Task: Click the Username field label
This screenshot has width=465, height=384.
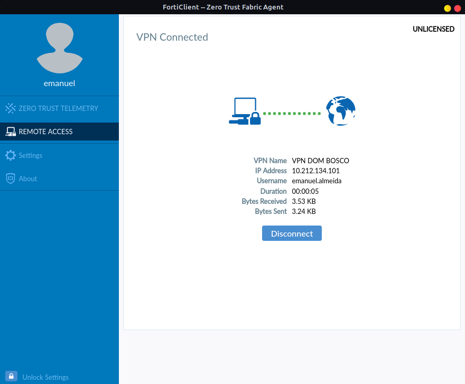Action: tap(272, 181)
